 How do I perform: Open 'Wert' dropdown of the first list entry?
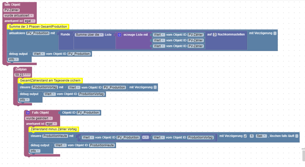[159, 35]
